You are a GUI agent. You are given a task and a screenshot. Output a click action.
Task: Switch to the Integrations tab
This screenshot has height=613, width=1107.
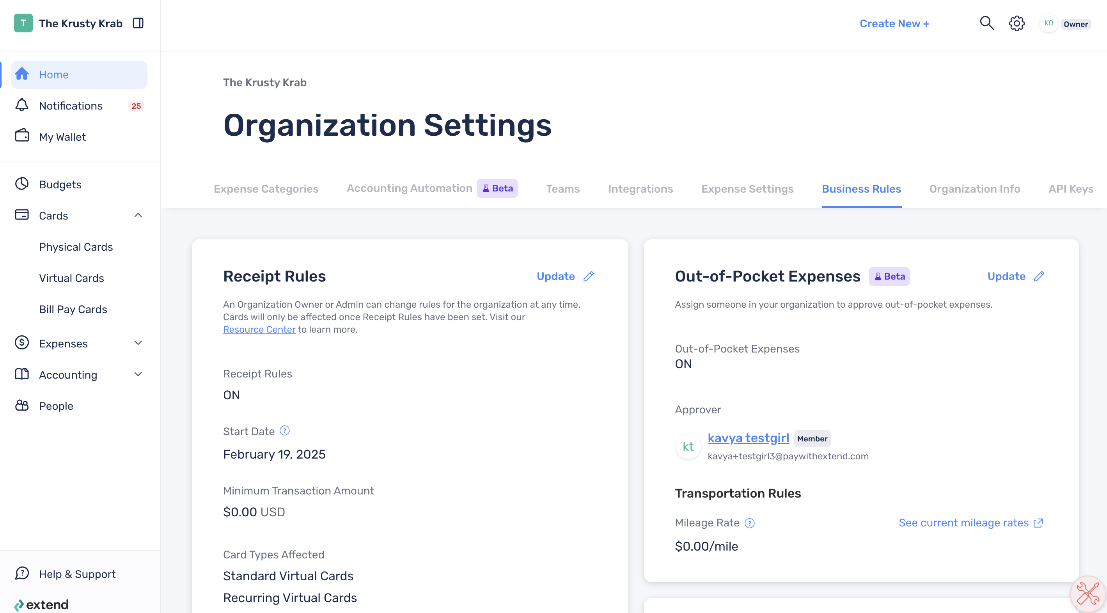pos(640,189)
